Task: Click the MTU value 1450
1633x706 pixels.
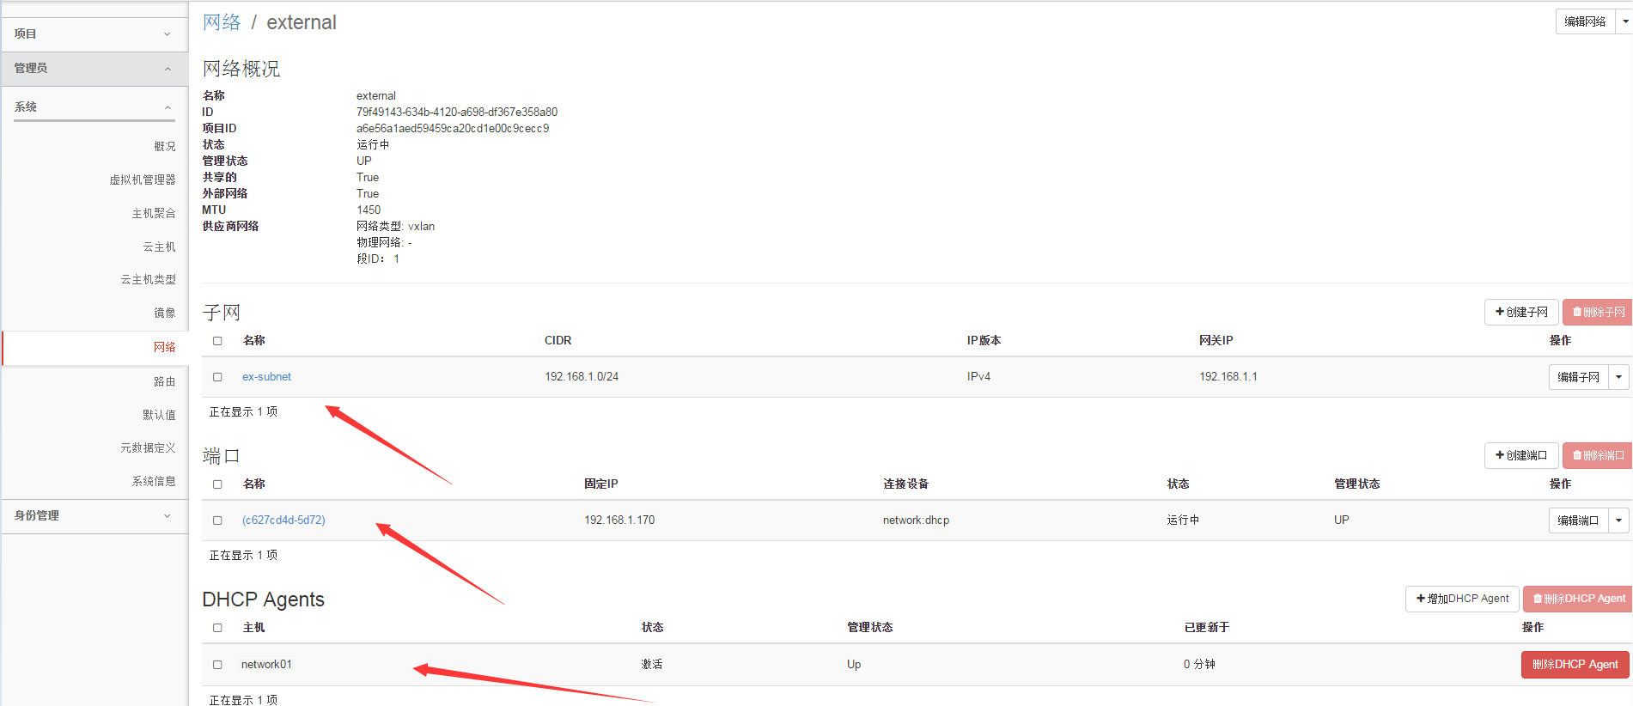Action: [x=369, y=210]
